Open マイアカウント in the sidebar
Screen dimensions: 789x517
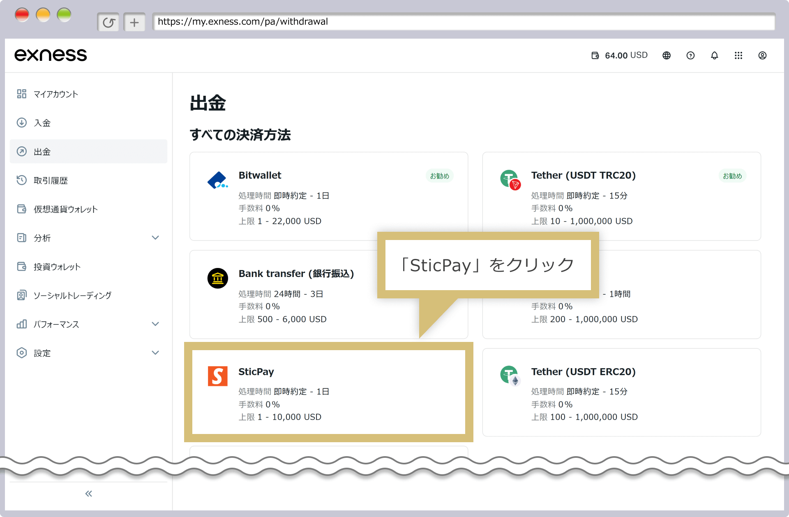(88, 94)
